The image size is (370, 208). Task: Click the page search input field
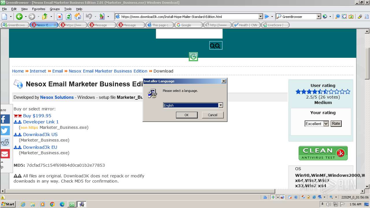click(189, 34)
